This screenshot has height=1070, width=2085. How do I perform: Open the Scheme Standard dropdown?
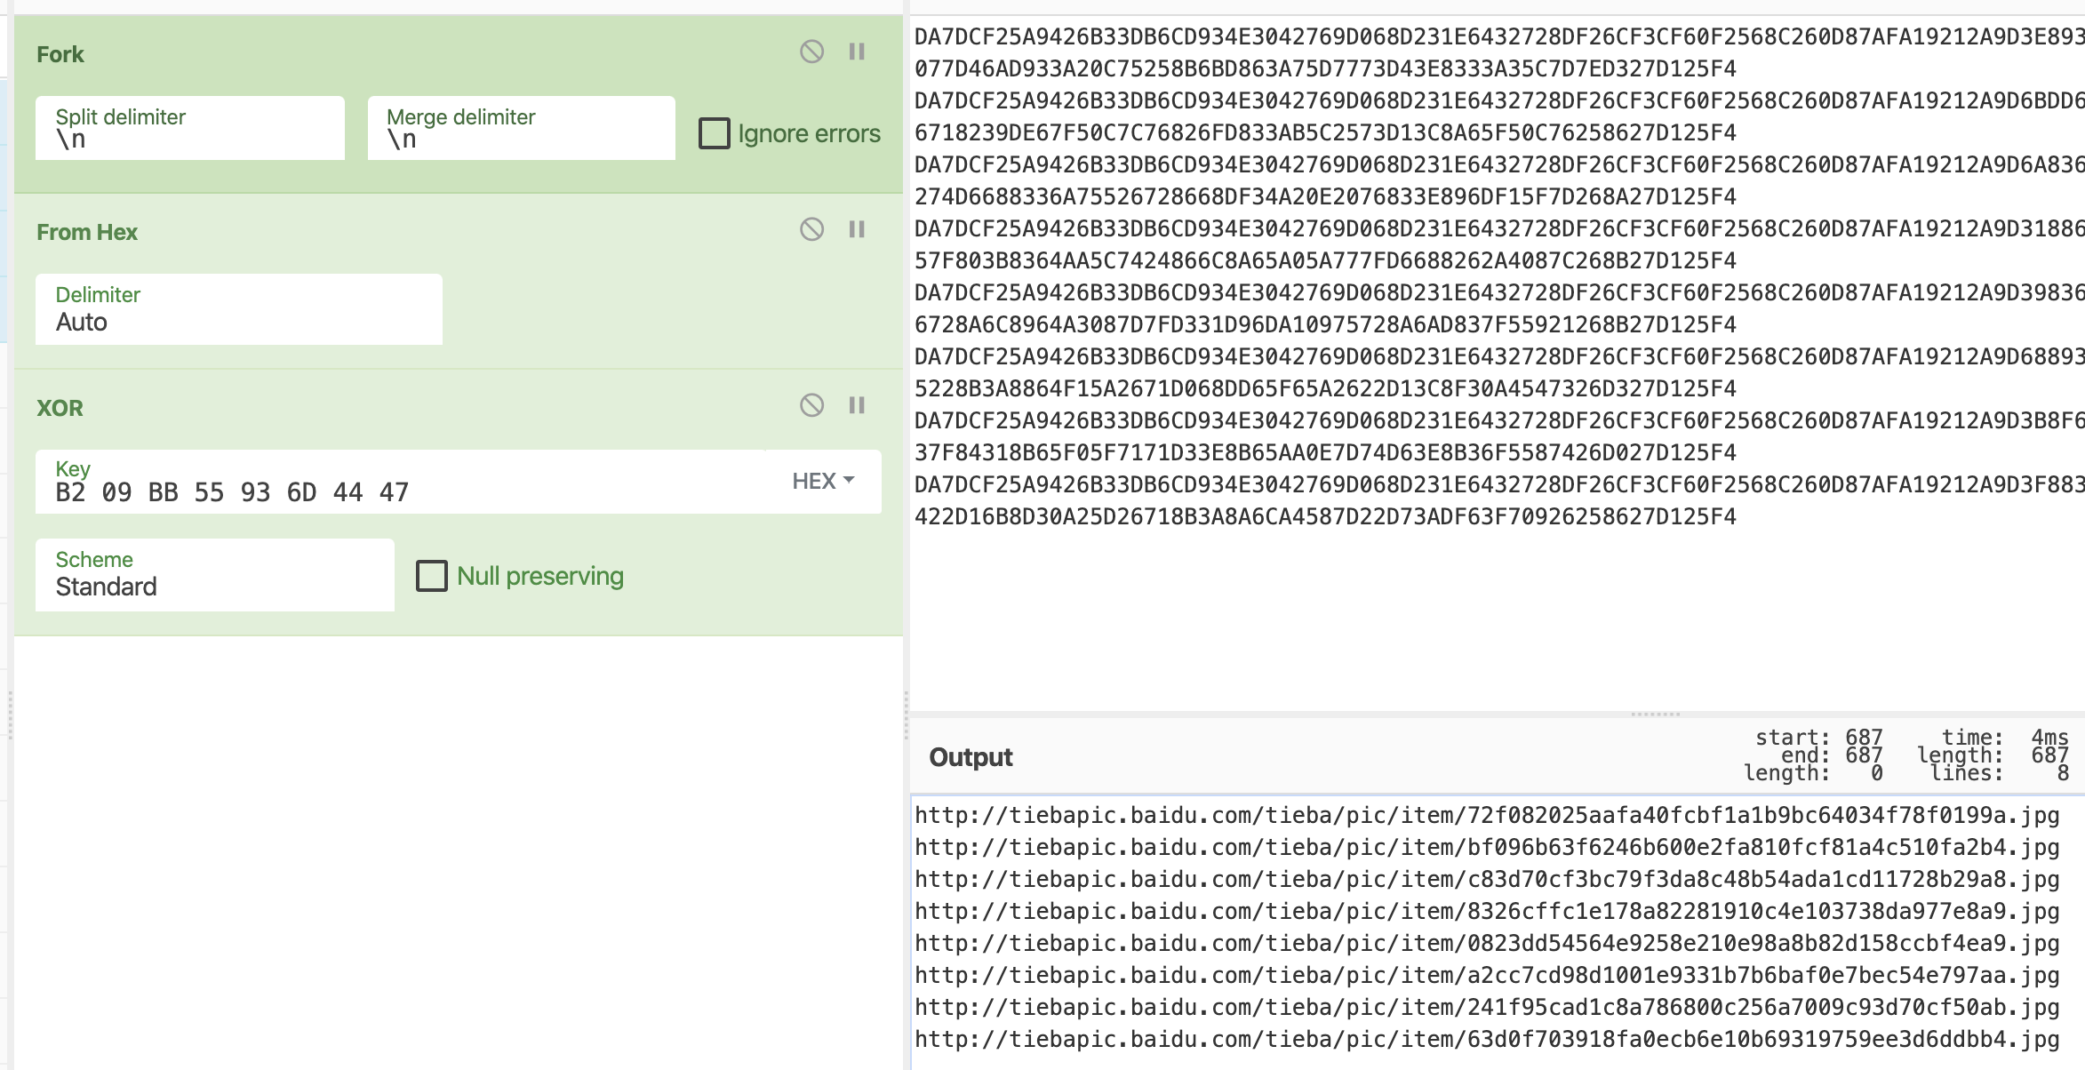(x=214, y=575)
